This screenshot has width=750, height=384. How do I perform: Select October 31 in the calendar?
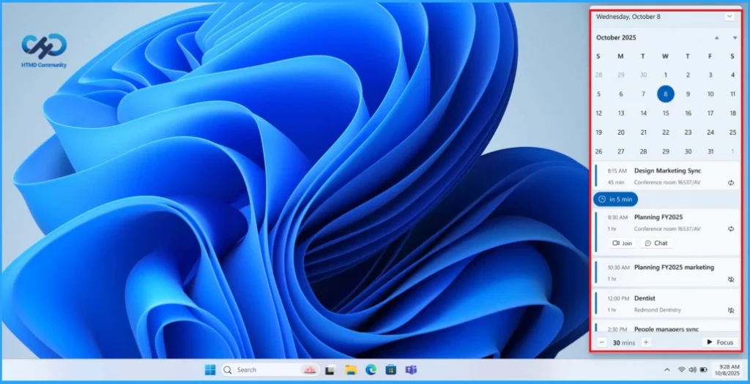[x=710, y=151]
